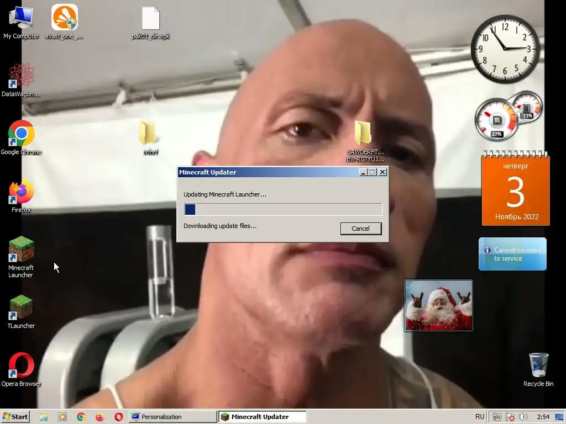Image resolution: width=566 pixels, height=424 pixels.
Task: Click the Updating Minecraft Launcher text
Action: tap(225, 194)
